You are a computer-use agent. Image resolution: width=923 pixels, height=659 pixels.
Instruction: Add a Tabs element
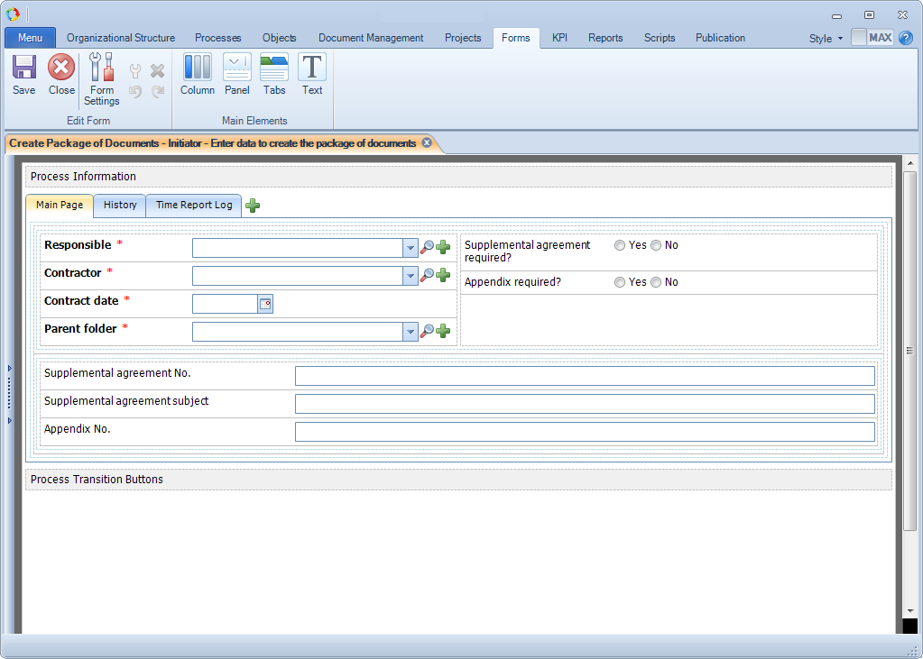(x=274, y=74)
